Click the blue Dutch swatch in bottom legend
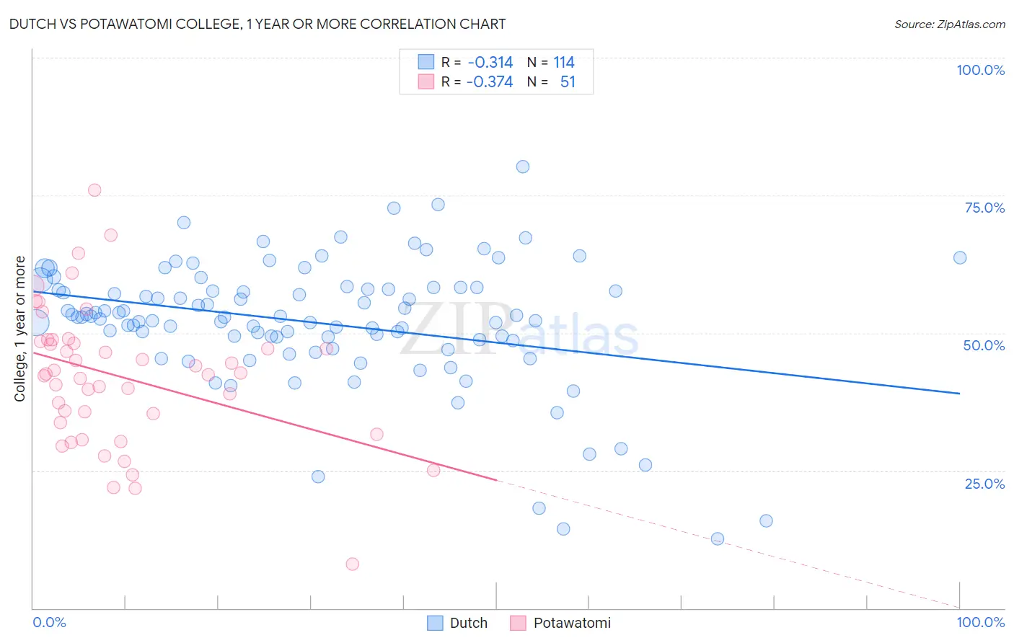 [435, 623]
